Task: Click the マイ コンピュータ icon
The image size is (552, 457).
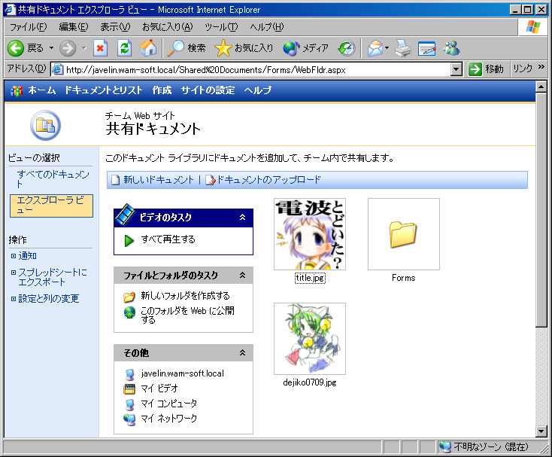Action: [129, 404]
